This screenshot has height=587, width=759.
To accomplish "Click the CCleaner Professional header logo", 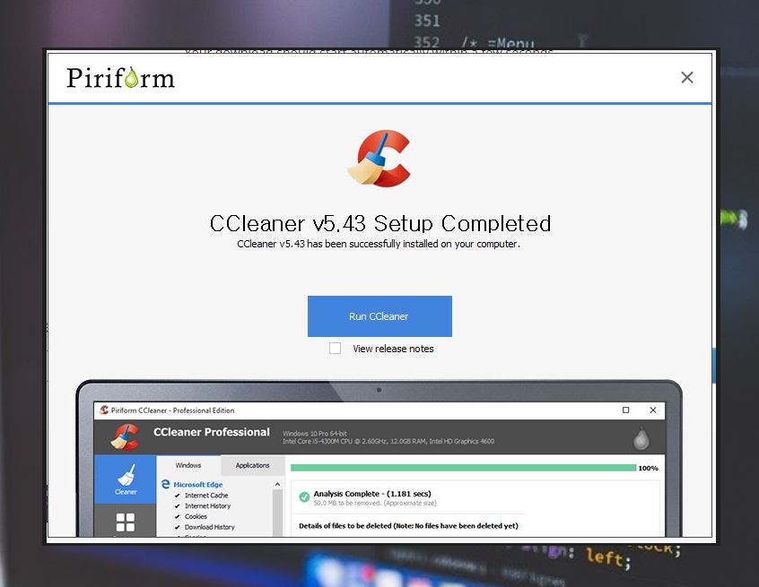I will click(126, 436).
